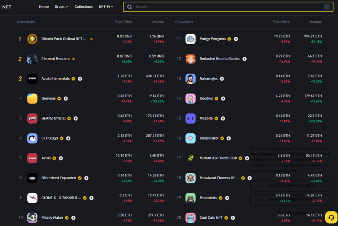Click Doodles floor price 4.22 ETH
Viewport: 338px width, 226px height.
283,96
